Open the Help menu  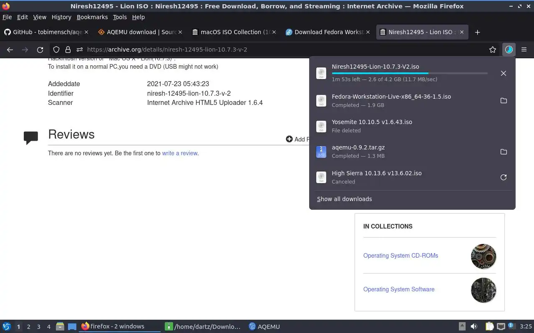pos(138,17)
